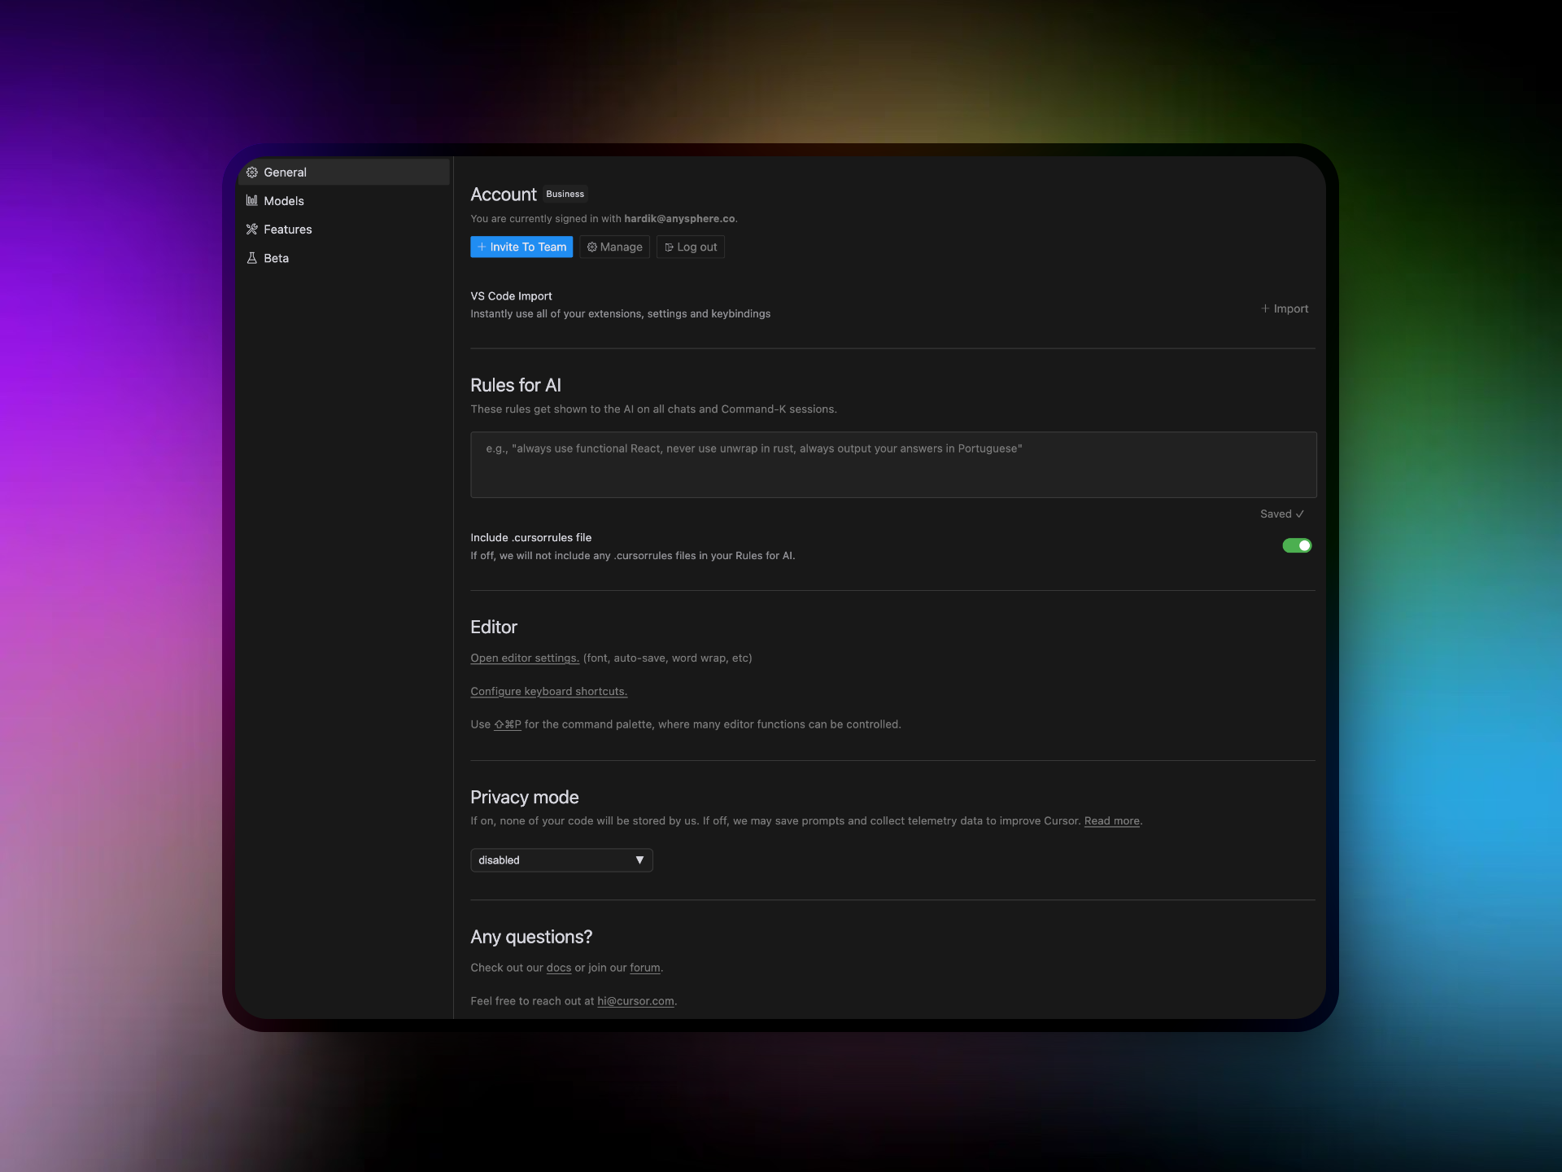The image size is (1562, 1172).
Task: Open the Features settings section
Action: point(288,230)
